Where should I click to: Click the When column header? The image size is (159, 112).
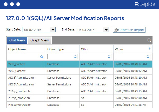[133, 49]
